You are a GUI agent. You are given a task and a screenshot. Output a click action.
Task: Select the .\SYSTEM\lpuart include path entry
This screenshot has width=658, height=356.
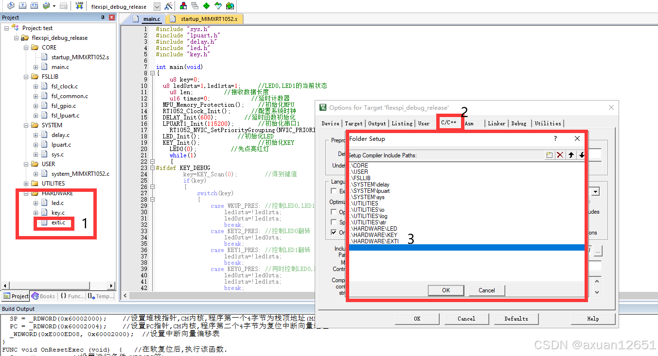click(x=370, y=191)
